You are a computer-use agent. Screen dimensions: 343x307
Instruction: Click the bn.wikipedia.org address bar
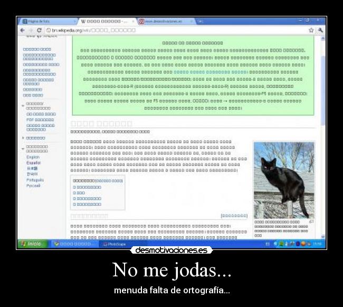[175, 30]
